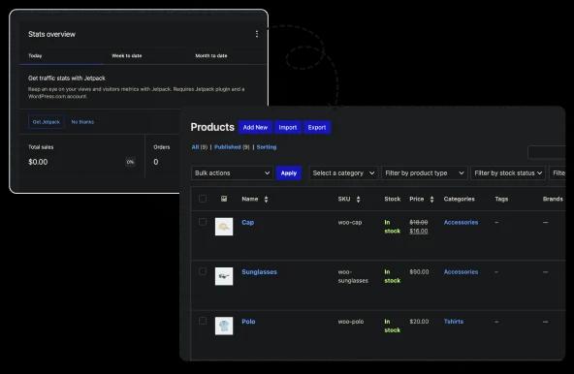Open the Sunglasses product thumbnail
This screenshot has height=374, width=574.
click(224, 276)
